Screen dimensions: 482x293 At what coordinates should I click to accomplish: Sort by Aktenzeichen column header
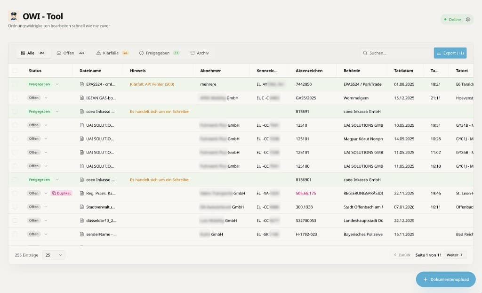309,71
